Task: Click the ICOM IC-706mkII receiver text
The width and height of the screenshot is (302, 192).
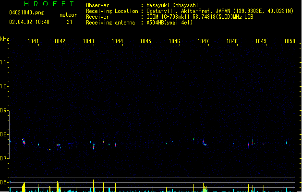Action: [200, 17]
